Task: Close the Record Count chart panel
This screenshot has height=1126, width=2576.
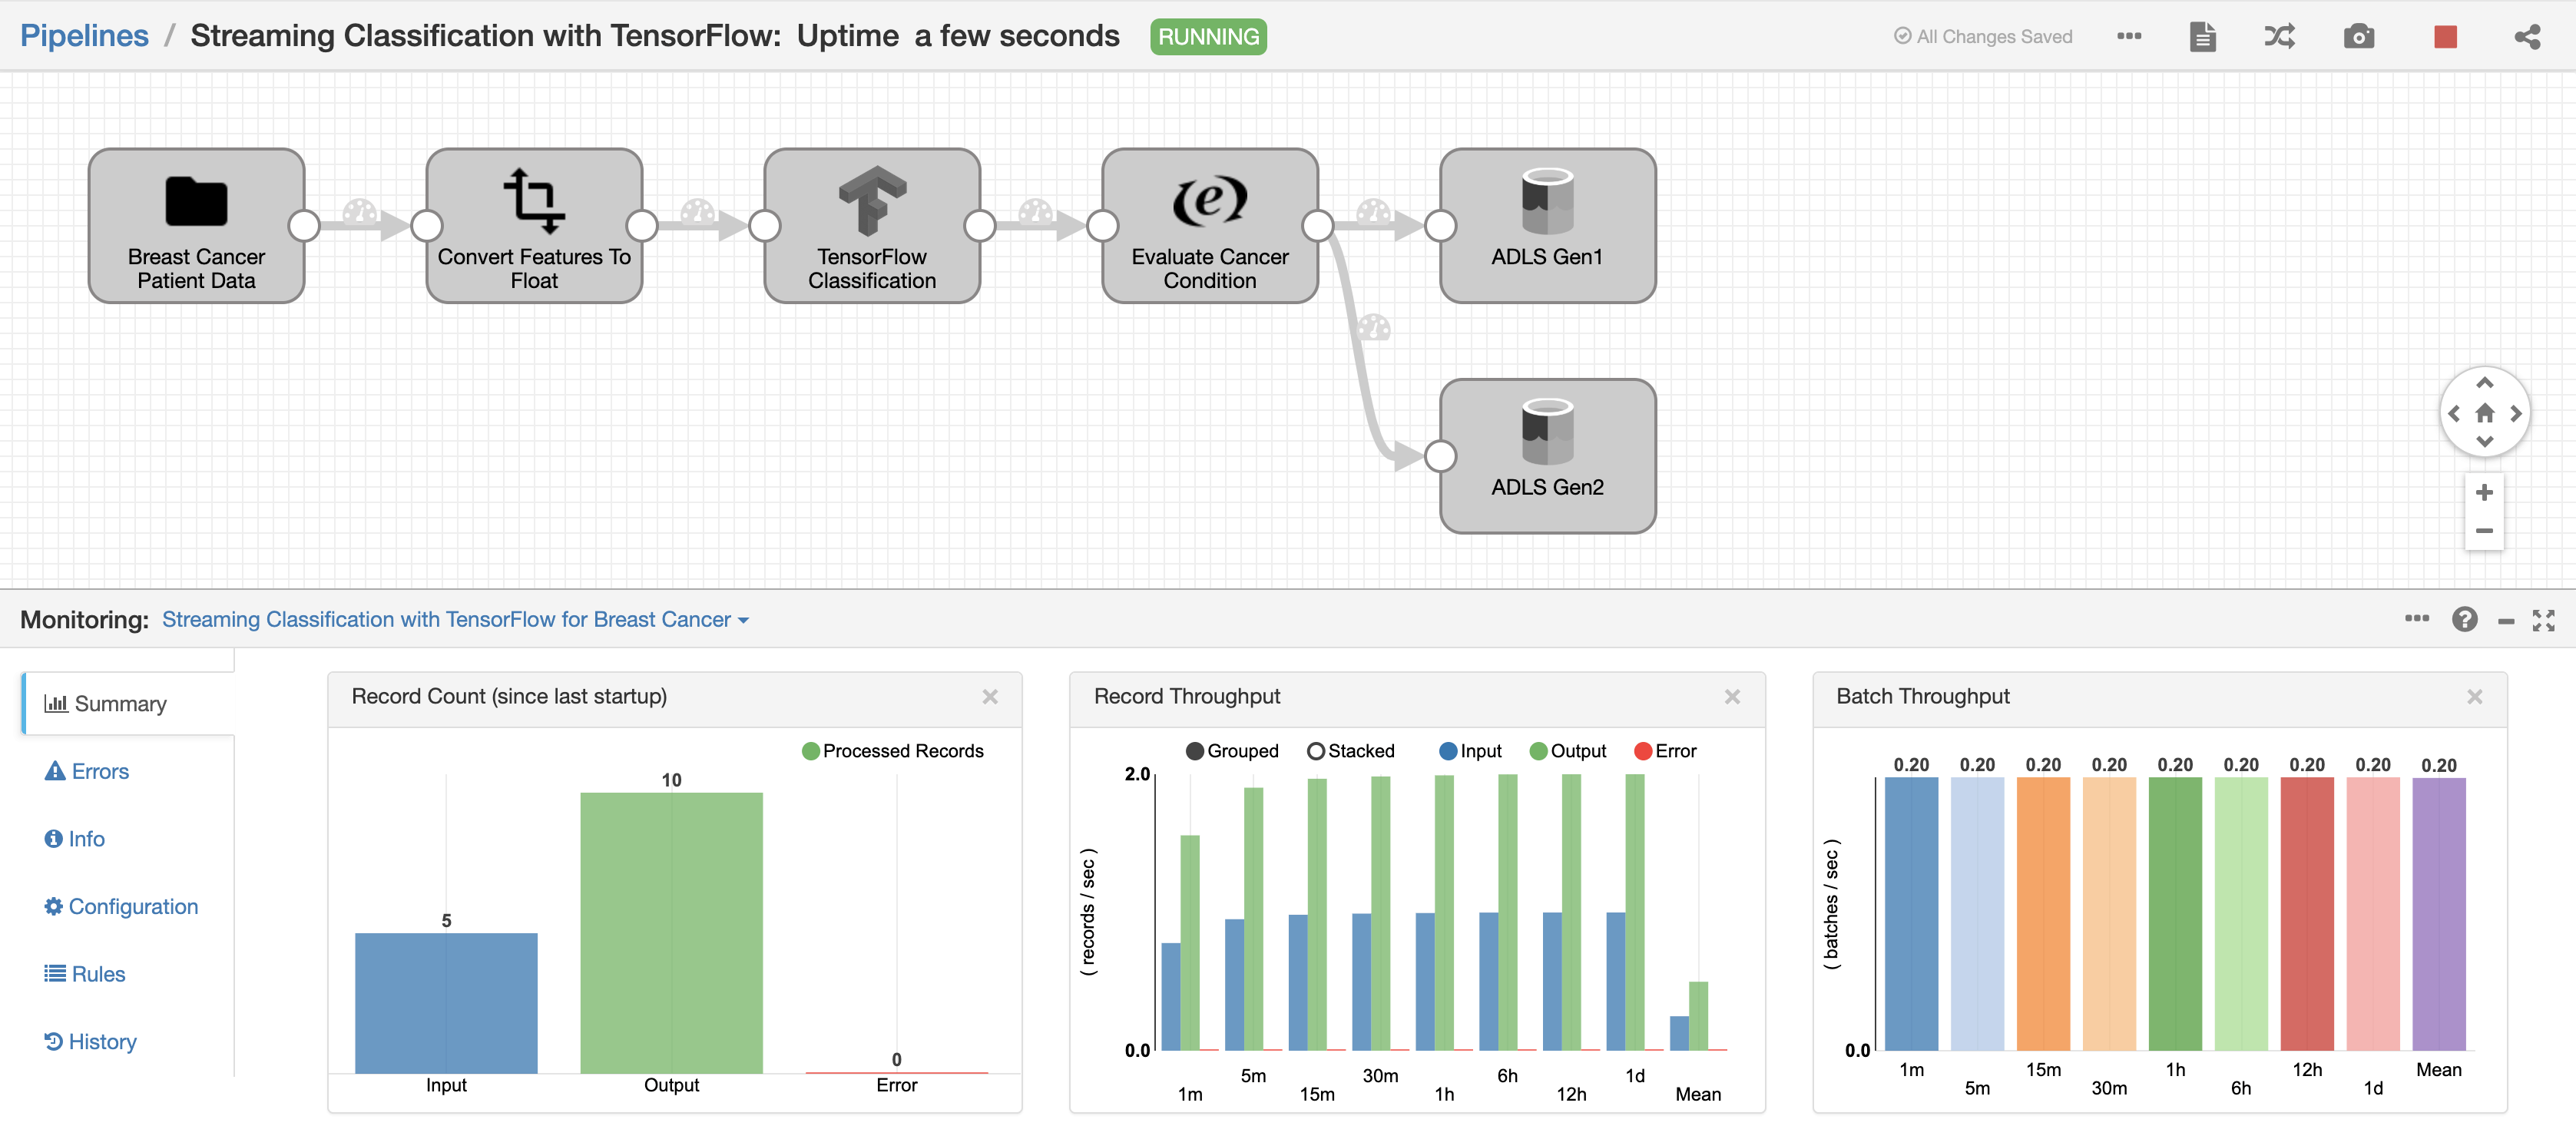Action: 990,697
